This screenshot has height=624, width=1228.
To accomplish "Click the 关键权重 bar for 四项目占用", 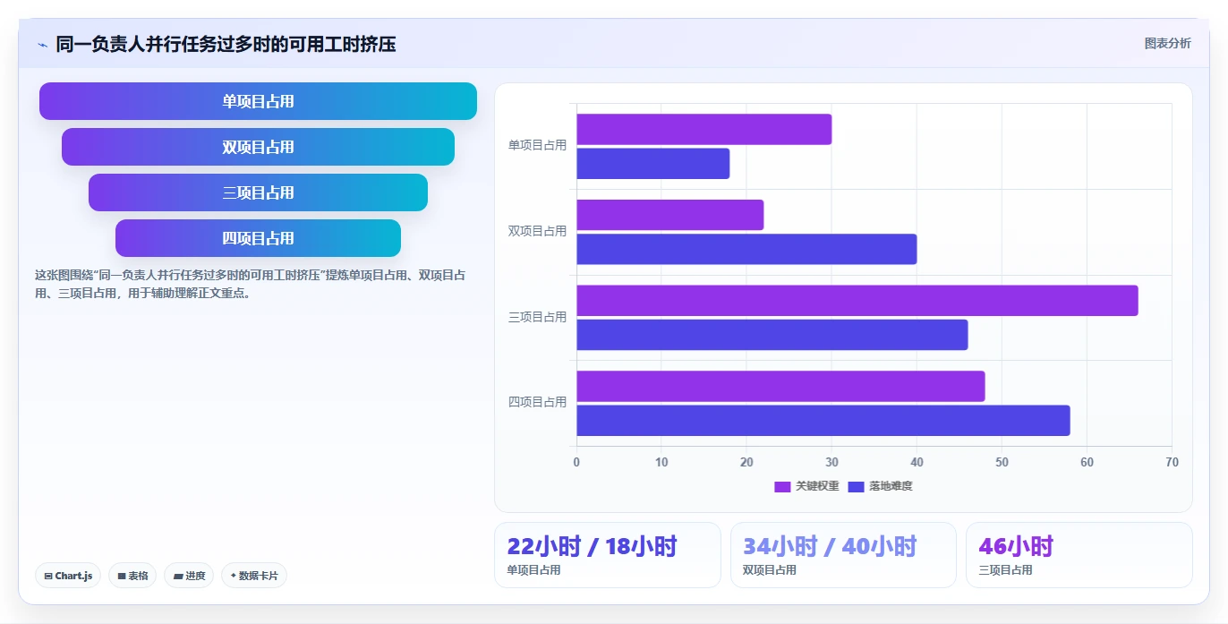I will pyautogui.click(x=780, y=386).
